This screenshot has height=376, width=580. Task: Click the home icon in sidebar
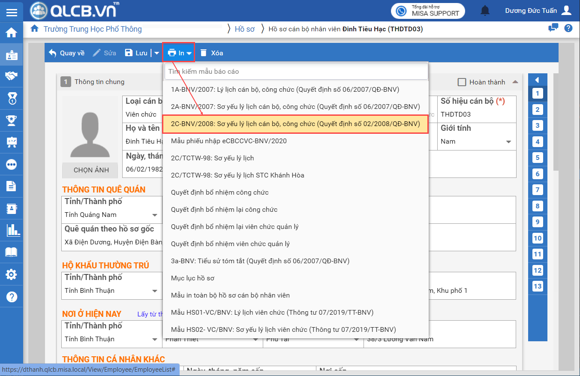(12, 33)
